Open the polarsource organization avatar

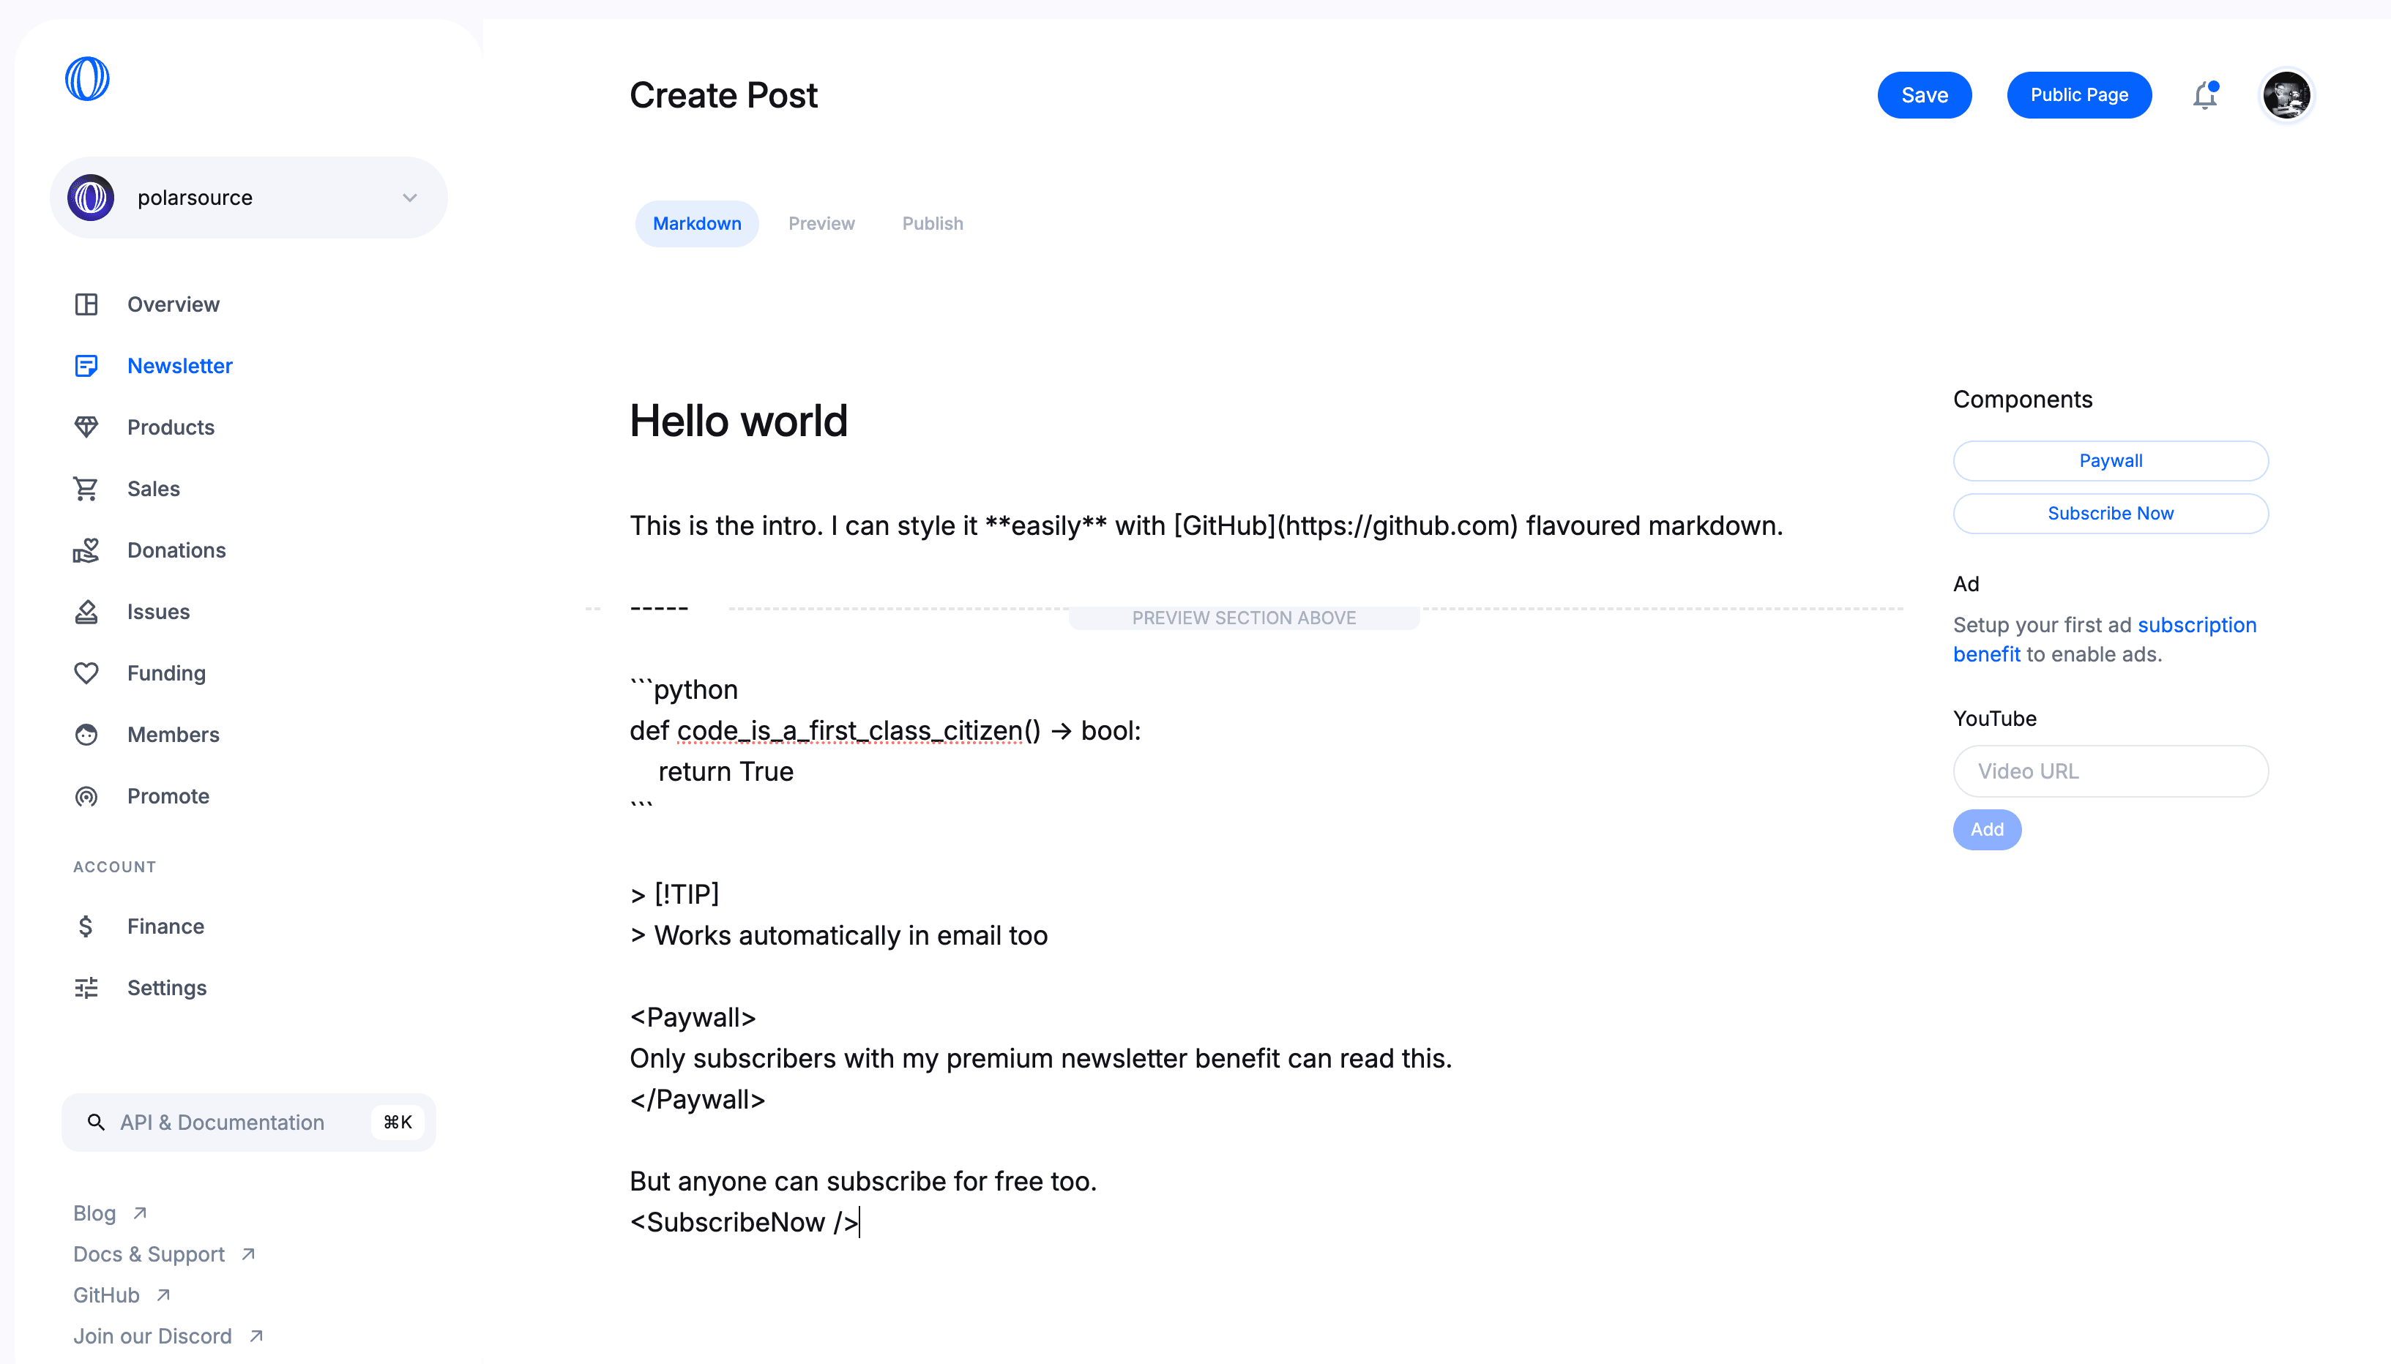(x=91, y=198)
